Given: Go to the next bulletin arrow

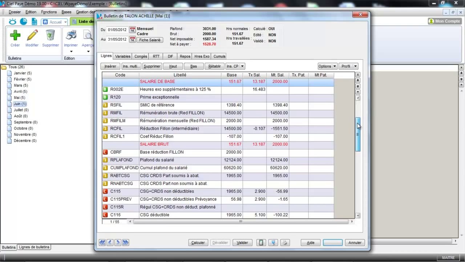Looking at the screenshot, I should [118, 243].
